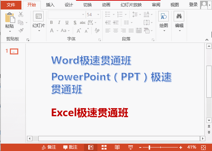Fit slide to current window icon

[203, 147]
